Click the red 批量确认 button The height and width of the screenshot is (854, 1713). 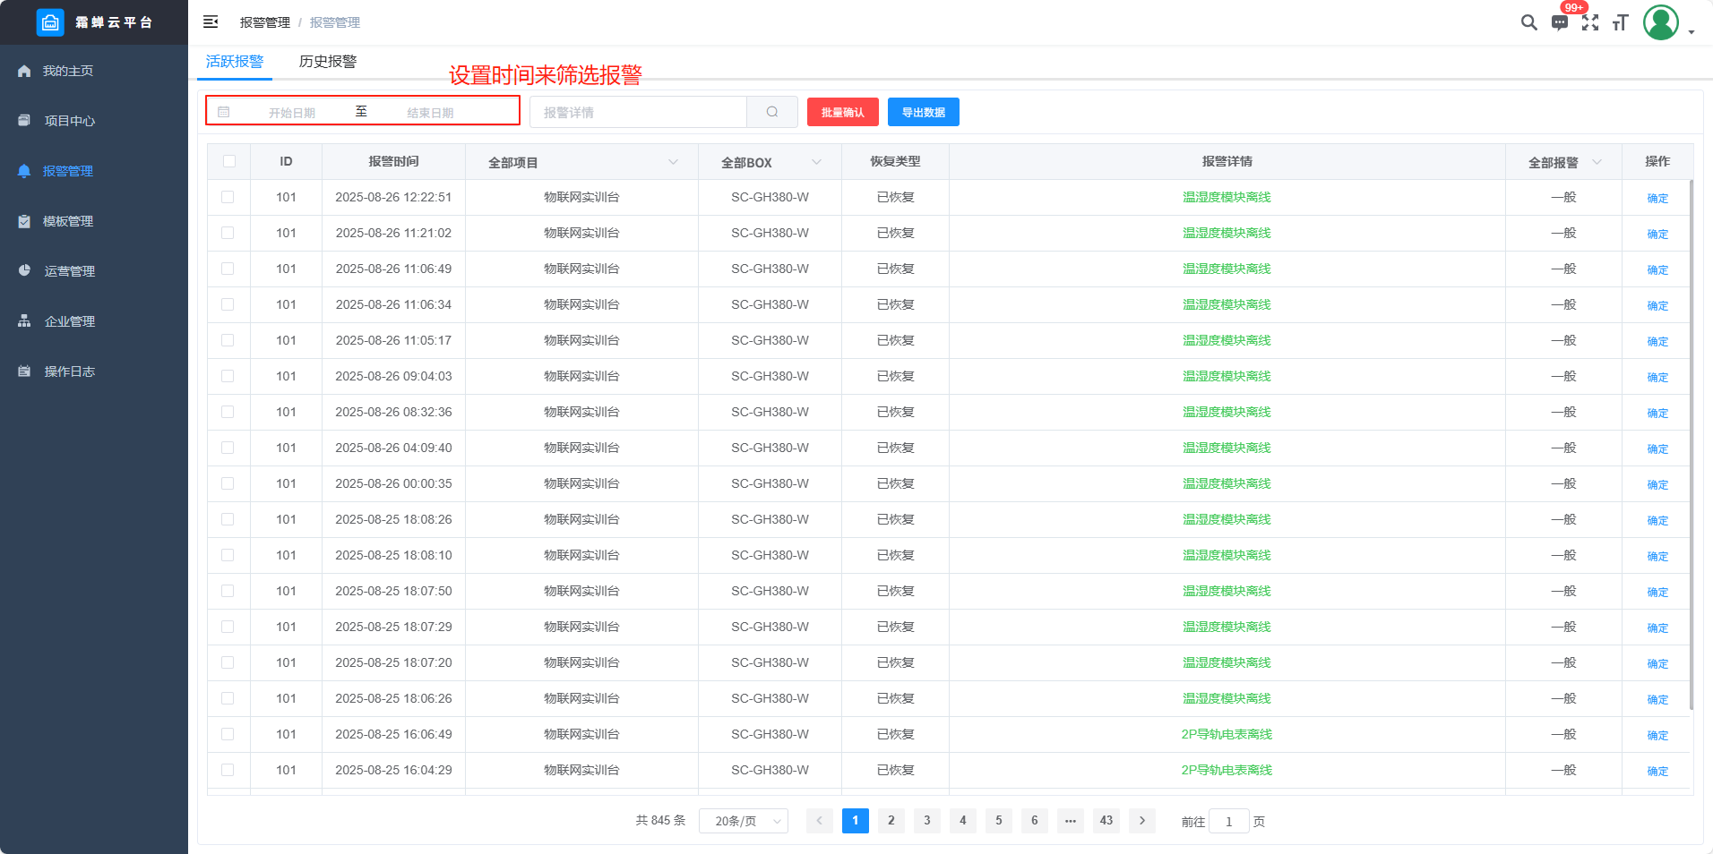pos(842,112)
